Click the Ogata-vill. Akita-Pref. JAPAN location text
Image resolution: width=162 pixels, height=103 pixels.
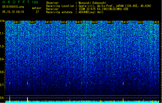pos(115,6)
